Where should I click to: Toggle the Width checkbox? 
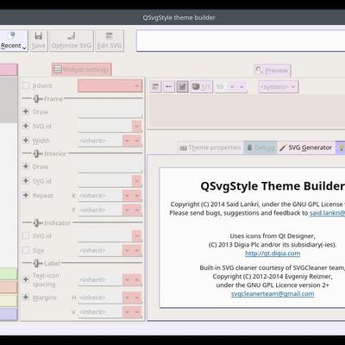point(26,141)
